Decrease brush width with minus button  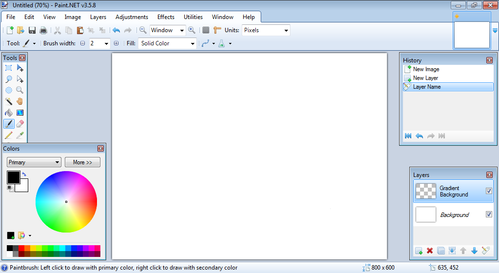pyautogui.click(x=83, y=43)
